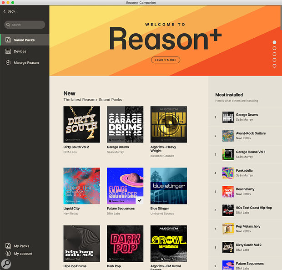282x270 pixels.
Task: Click Liquid City title link
Action: (71, 209)
